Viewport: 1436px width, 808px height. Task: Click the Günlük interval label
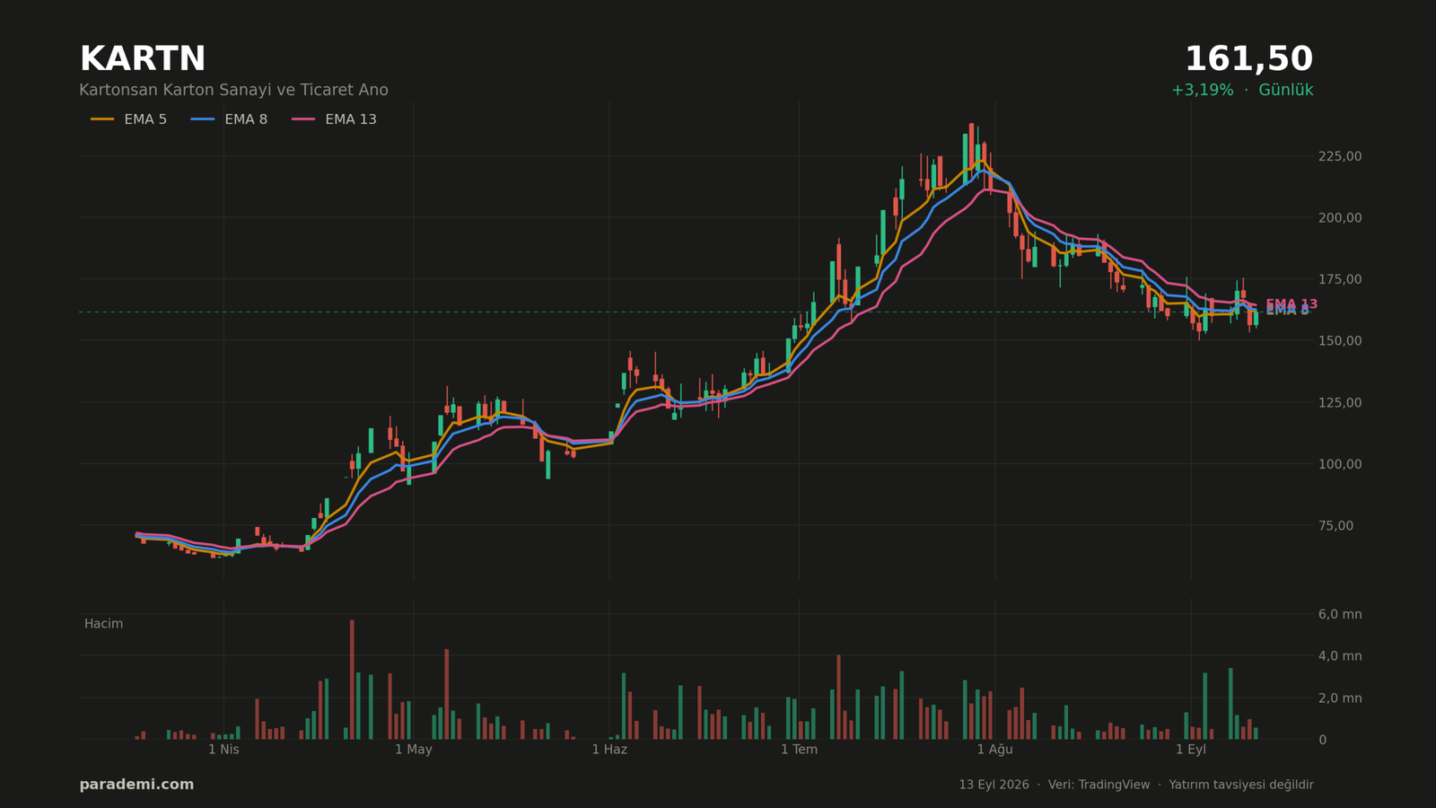tap(1286, 90)
